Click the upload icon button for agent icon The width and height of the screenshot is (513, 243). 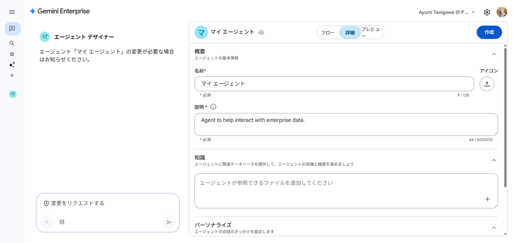(x=487, y=84)
